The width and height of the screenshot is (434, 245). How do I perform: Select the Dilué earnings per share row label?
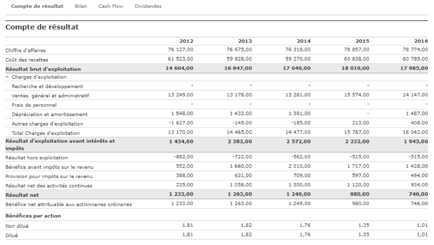coord(11,235)
